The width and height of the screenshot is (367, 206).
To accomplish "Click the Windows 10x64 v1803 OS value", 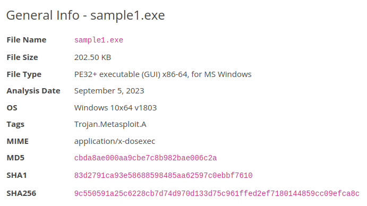I will (x=115, y=108).
